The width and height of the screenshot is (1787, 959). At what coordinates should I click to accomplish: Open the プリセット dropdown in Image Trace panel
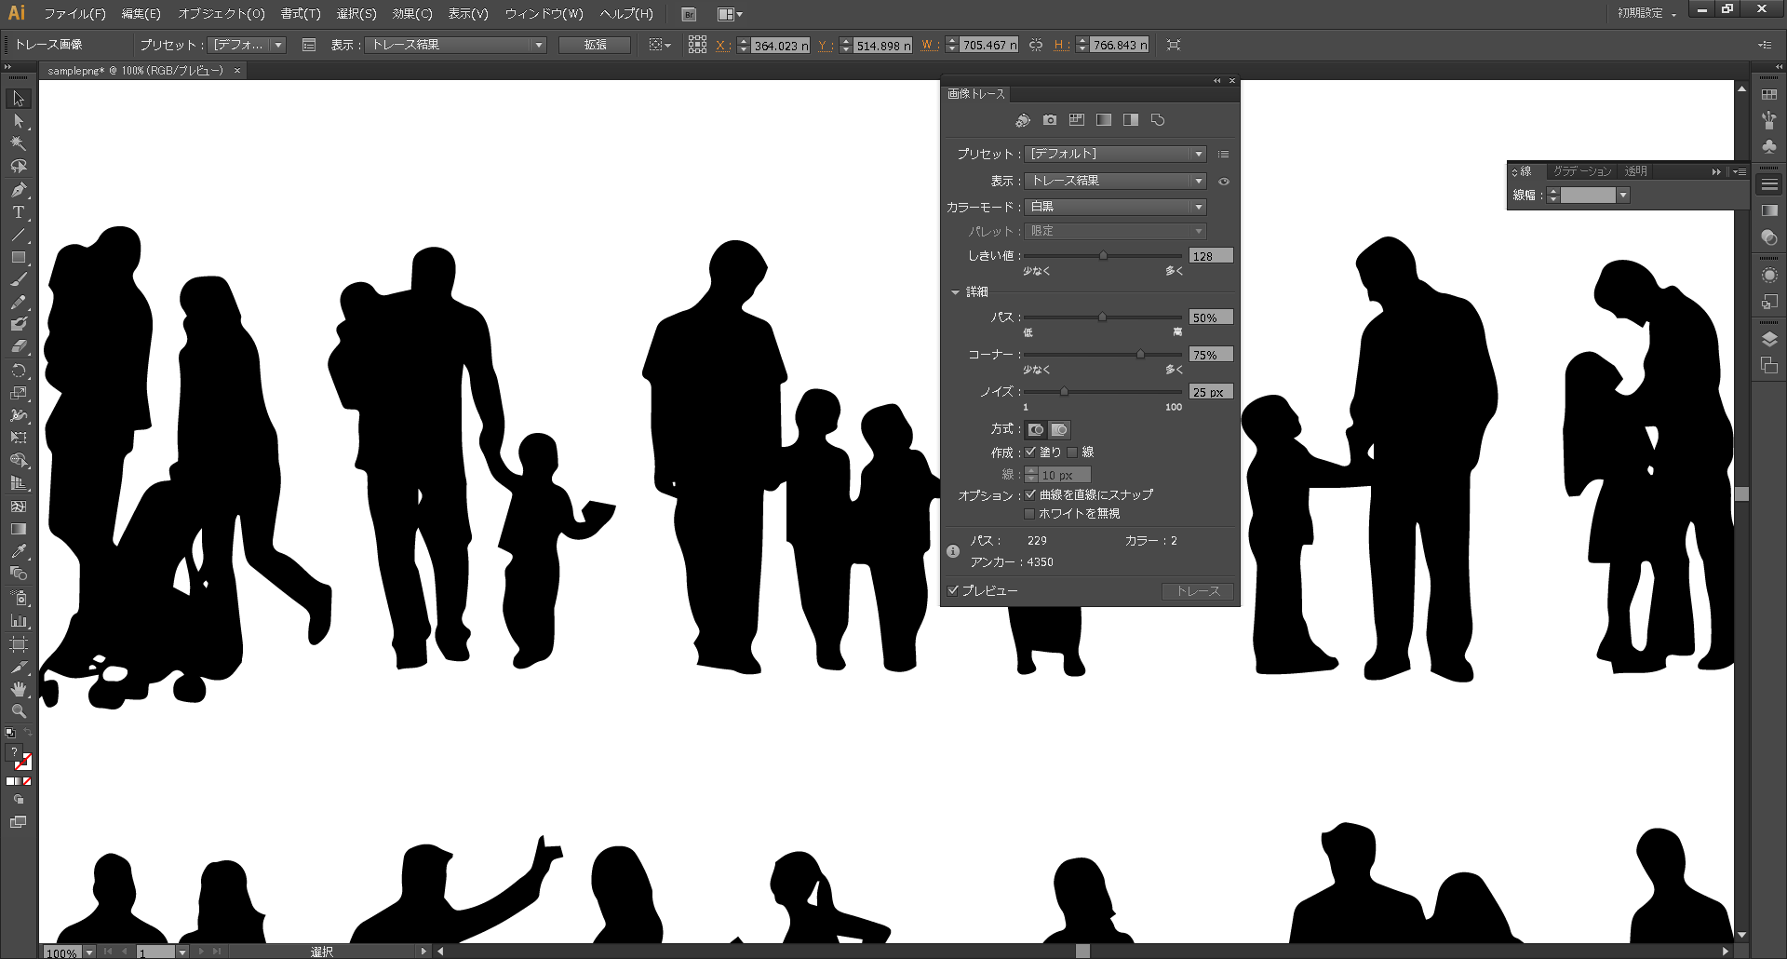(1115, 154)
